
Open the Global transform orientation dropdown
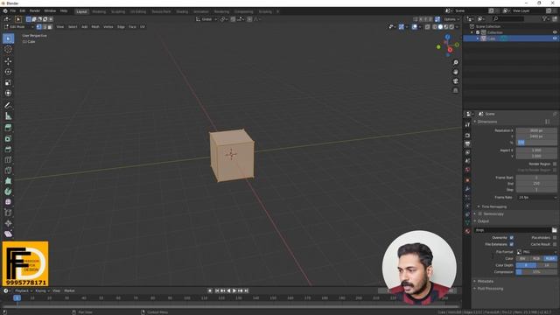206,19
